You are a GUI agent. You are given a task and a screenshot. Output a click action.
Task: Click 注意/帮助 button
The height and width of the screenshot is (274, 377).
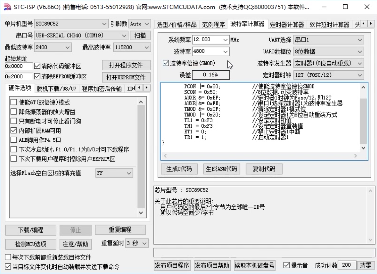(75, 244)
